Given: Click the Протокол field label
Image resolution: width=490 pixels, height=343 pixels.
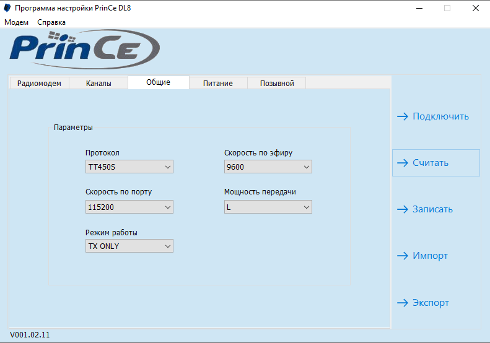Looking at the screenshot, I should [102, 153].
